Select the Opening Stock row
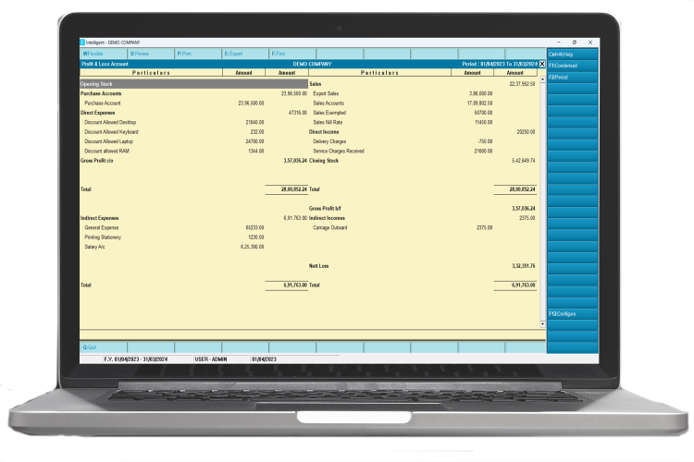Viewport: 694px width, 462px height. 194,84
